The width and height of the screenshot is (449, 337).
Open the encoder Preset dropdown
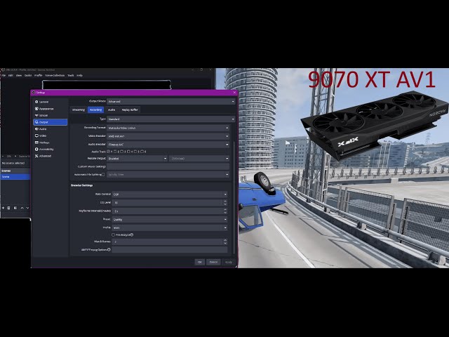170,220
